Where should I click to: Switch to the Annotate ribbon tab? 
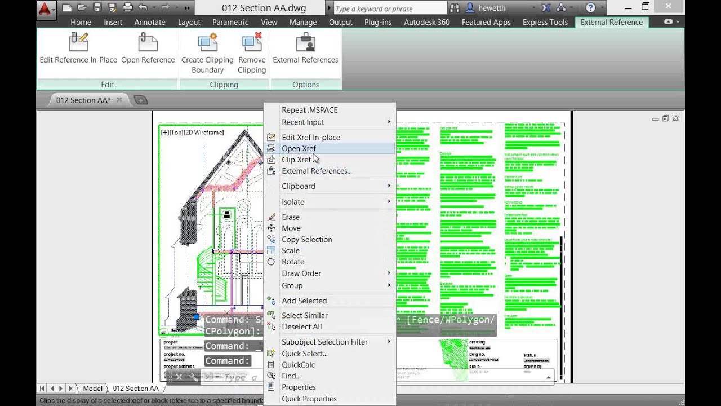click(x=150, y=22)
